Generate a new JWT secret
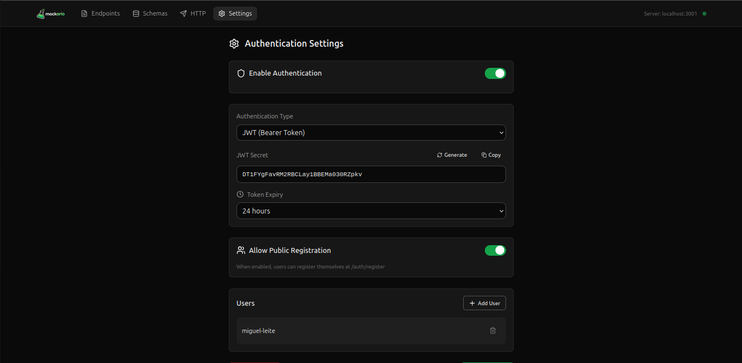This screenshot has height=363, width=742. click(452, 155)
